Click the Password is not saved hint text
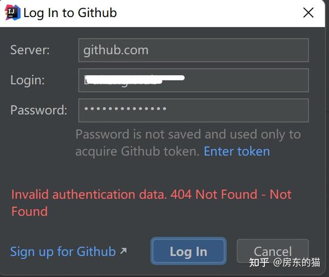329x277 pixels. pyautogui.click(x=188, y=143)
